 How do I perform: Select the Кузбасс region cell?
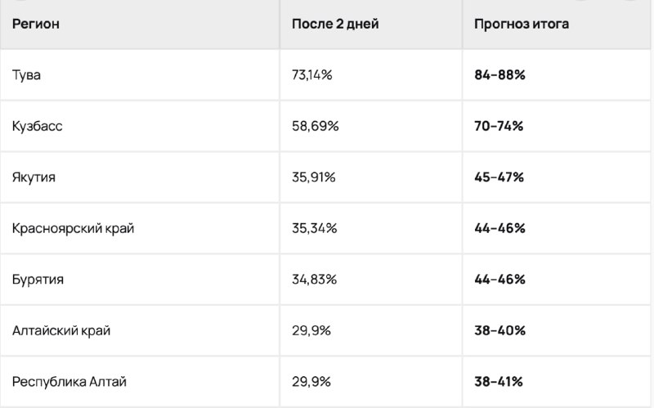[x=37, y=126]
